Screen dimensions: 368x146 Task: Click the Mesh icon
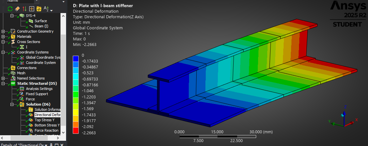click(x=13, y=73)
